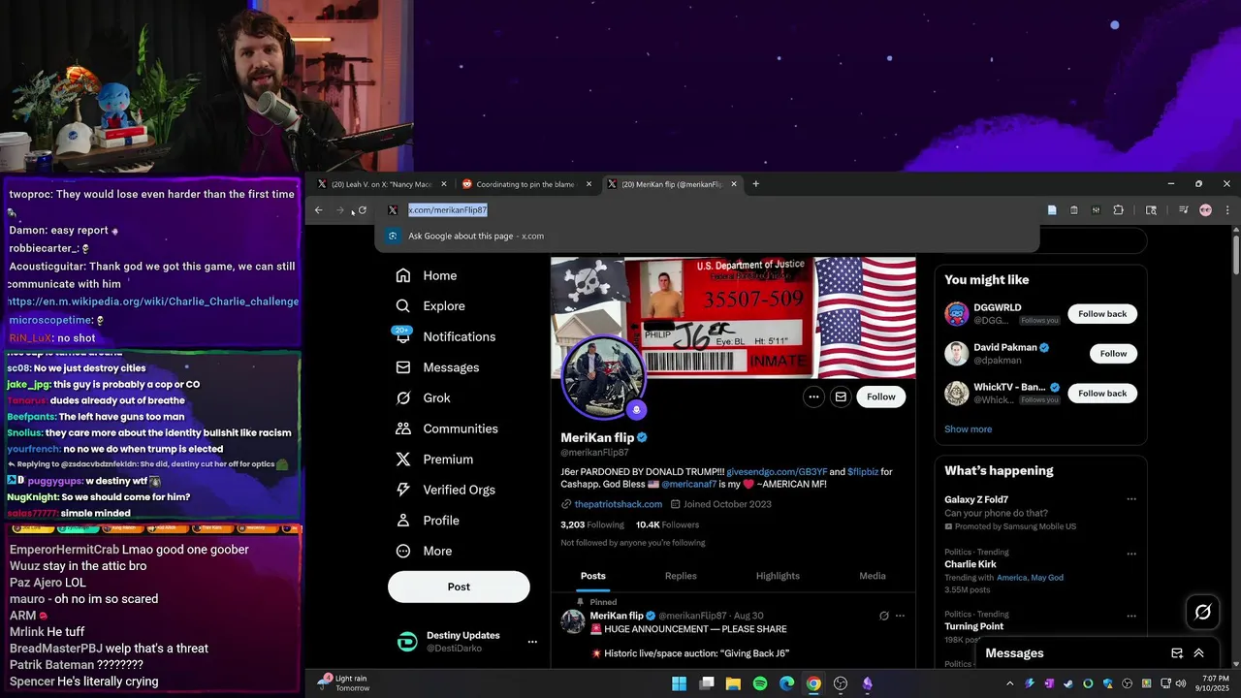Open MeriKan flip profile more options

(x=813, y=397)
